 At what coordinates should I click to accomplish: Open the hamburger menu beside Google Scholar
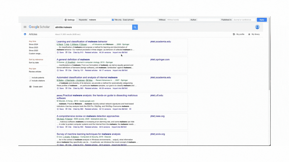pos(25,27)
